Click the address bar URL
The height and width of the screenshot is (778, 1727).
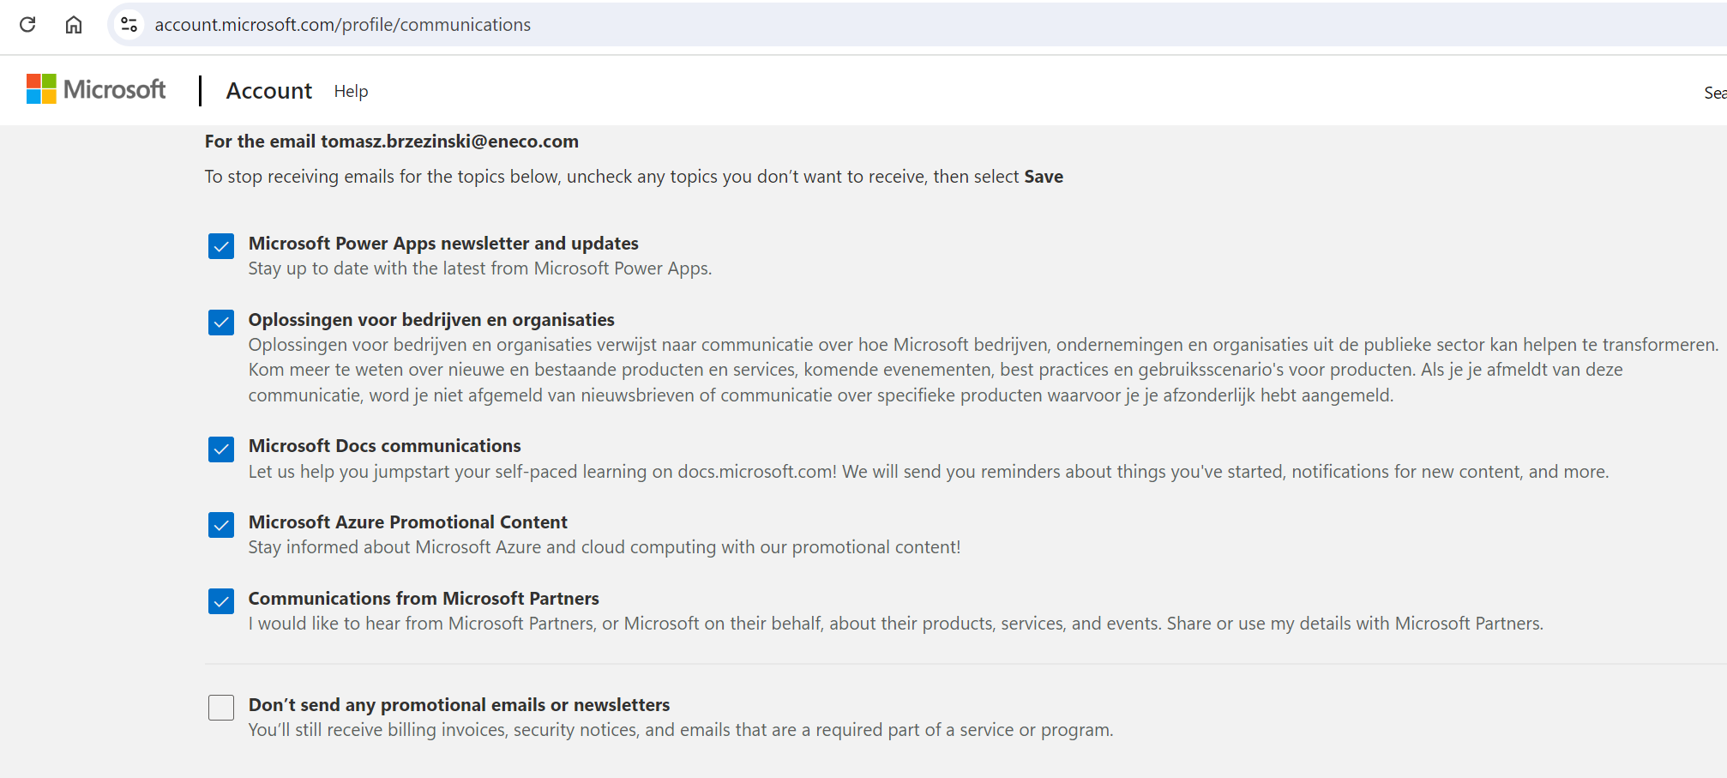click(343, 25)
